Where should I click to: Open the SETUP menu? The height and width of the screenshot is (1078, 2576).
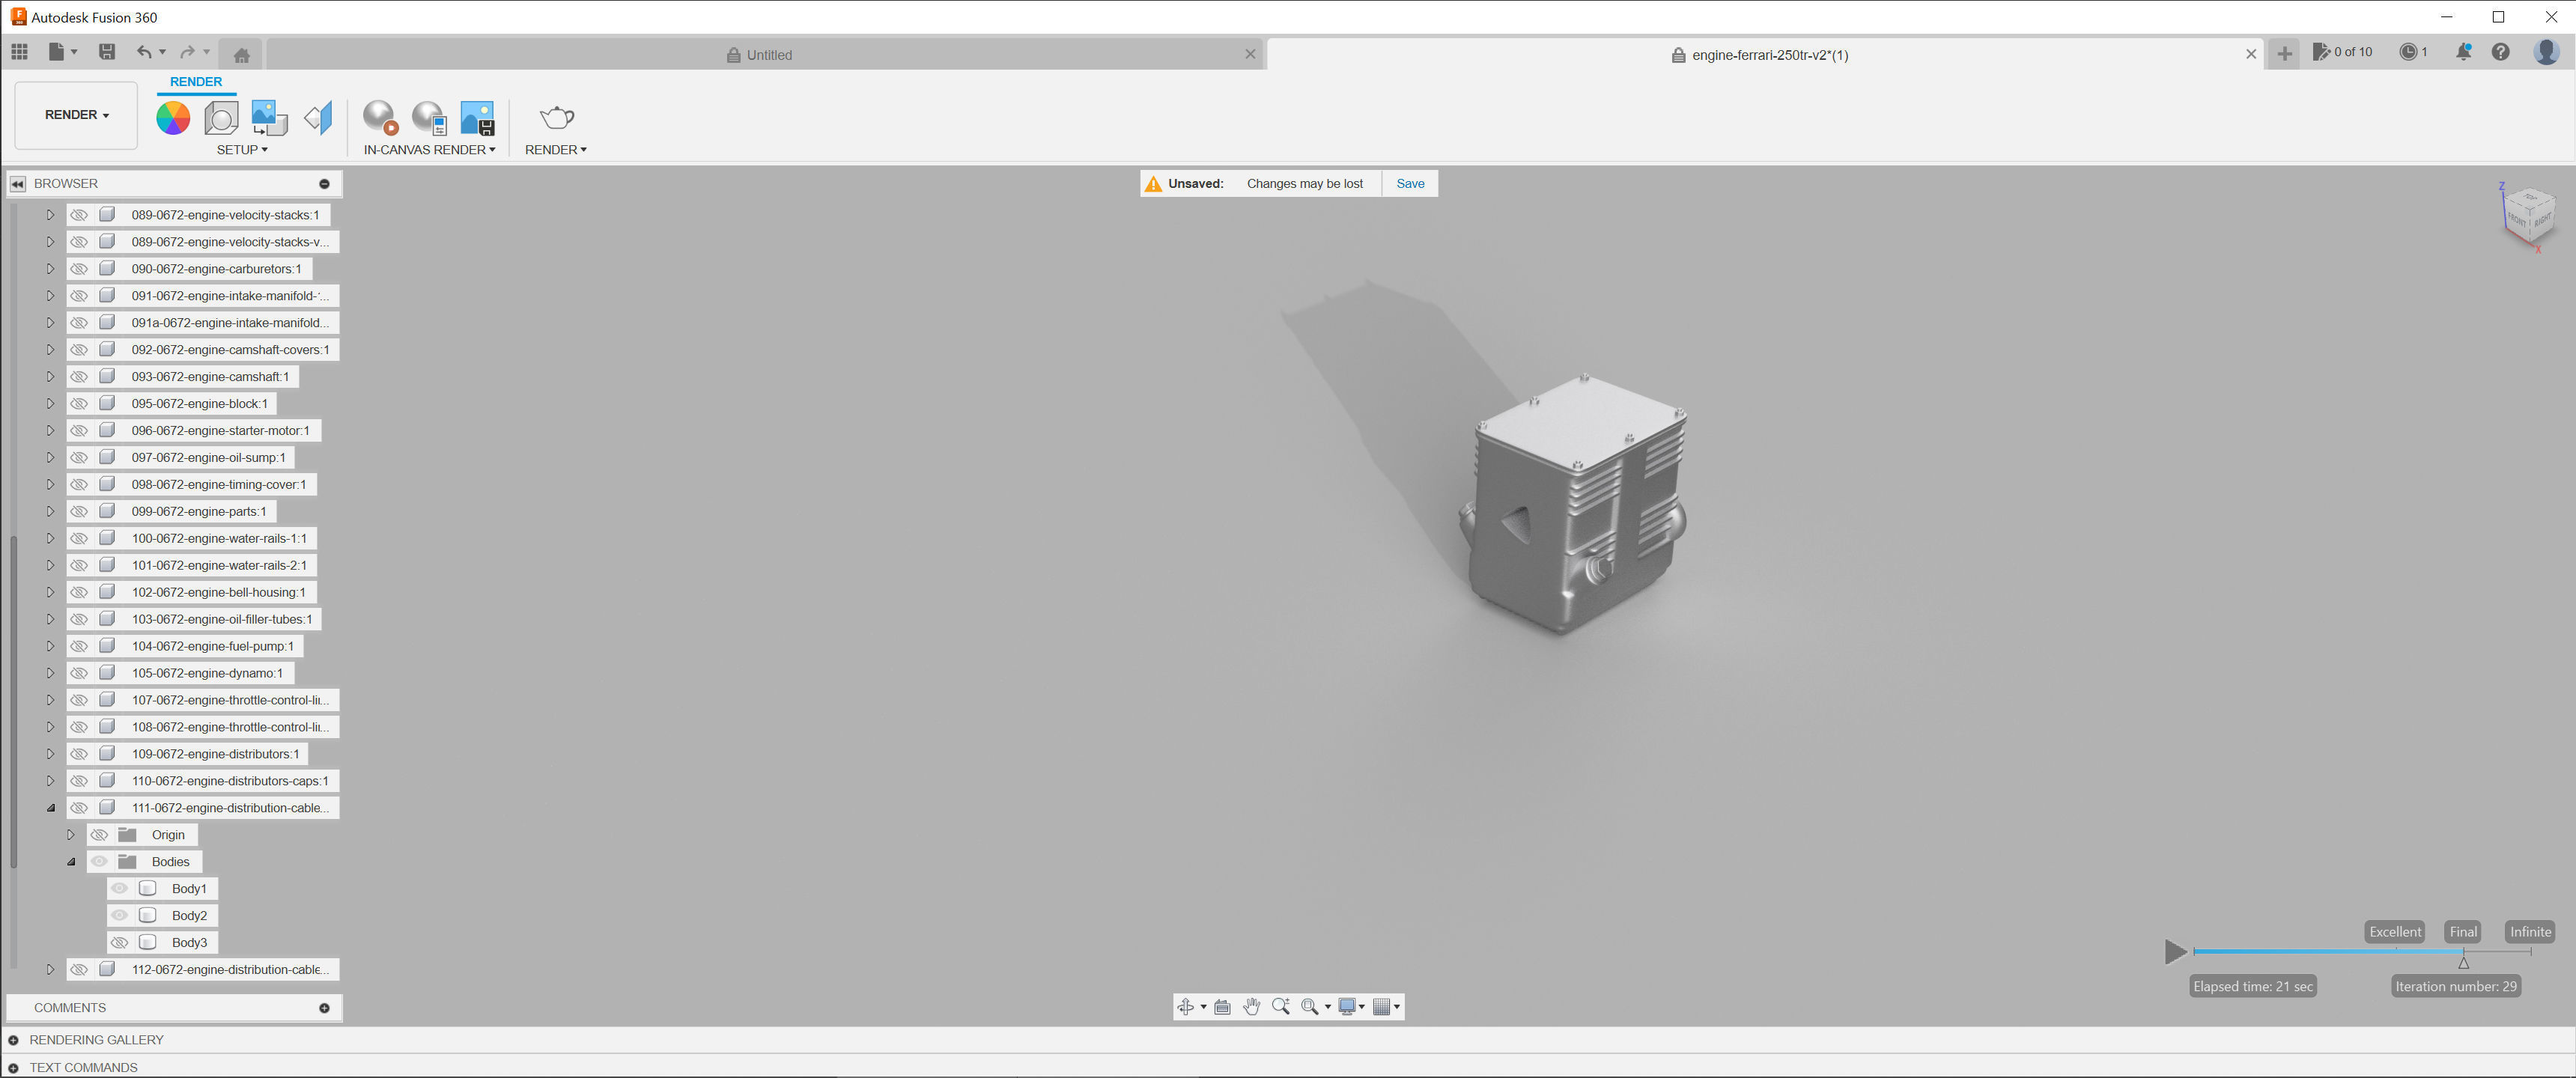coord(242,150)
